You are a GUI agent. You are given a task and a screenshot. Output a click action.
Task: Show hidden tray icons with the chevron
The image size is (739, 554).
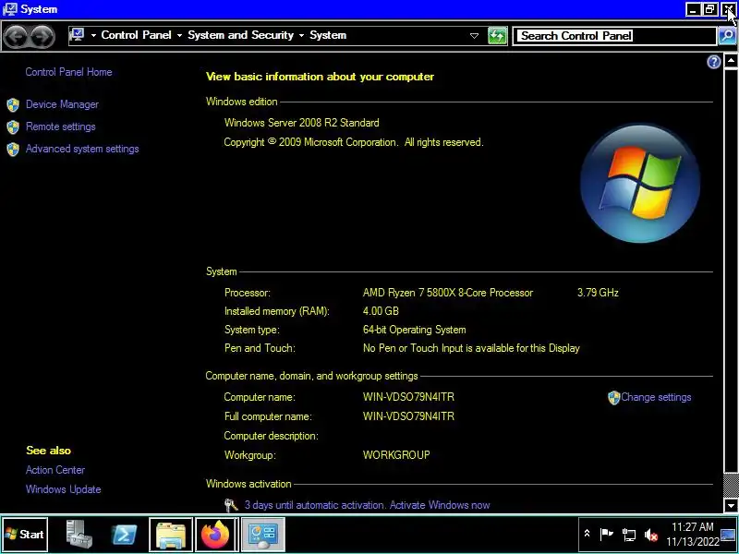point(587,534)
